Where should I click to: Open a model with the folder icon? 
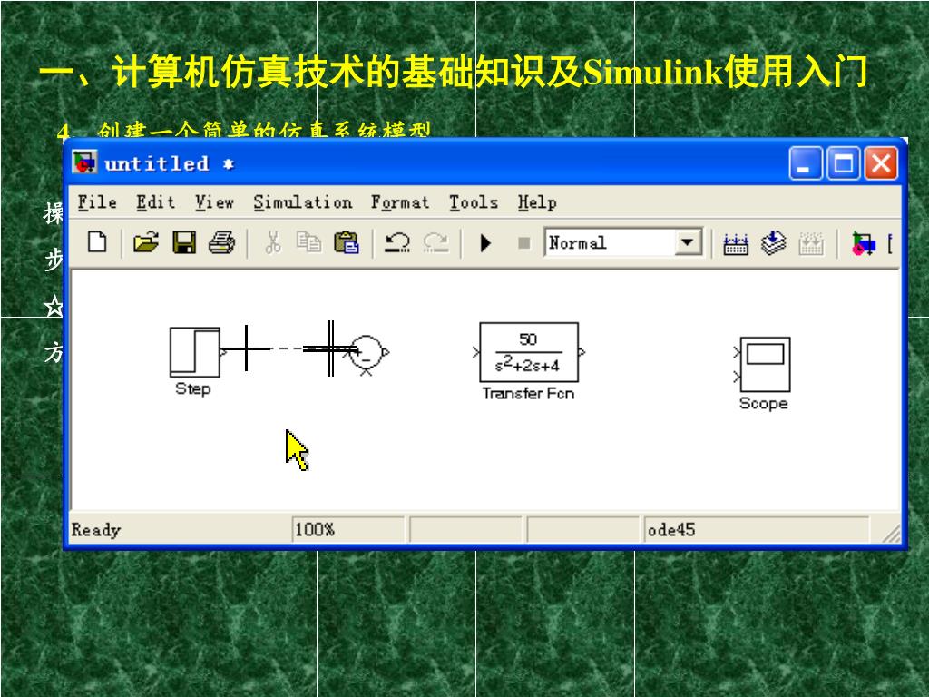tap(146, 242)
